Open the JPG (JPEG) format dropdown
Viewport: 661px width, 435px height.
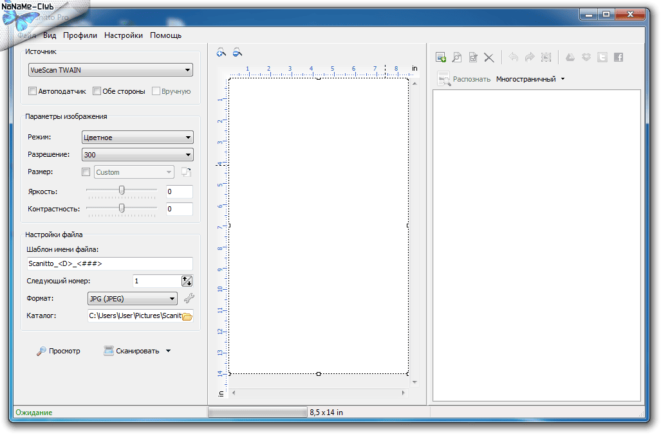pos(133,299)
